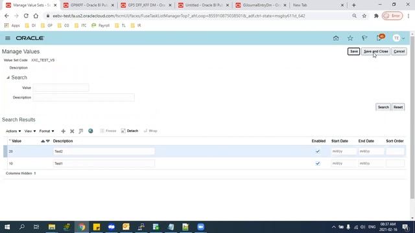Open Watchlist flag icon
The height and width of the screenshot is (233, 415).
click(364, 38)
